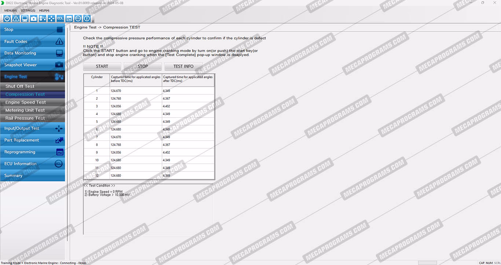Select the cylinder 6 row in table

[x=149, y=129]
